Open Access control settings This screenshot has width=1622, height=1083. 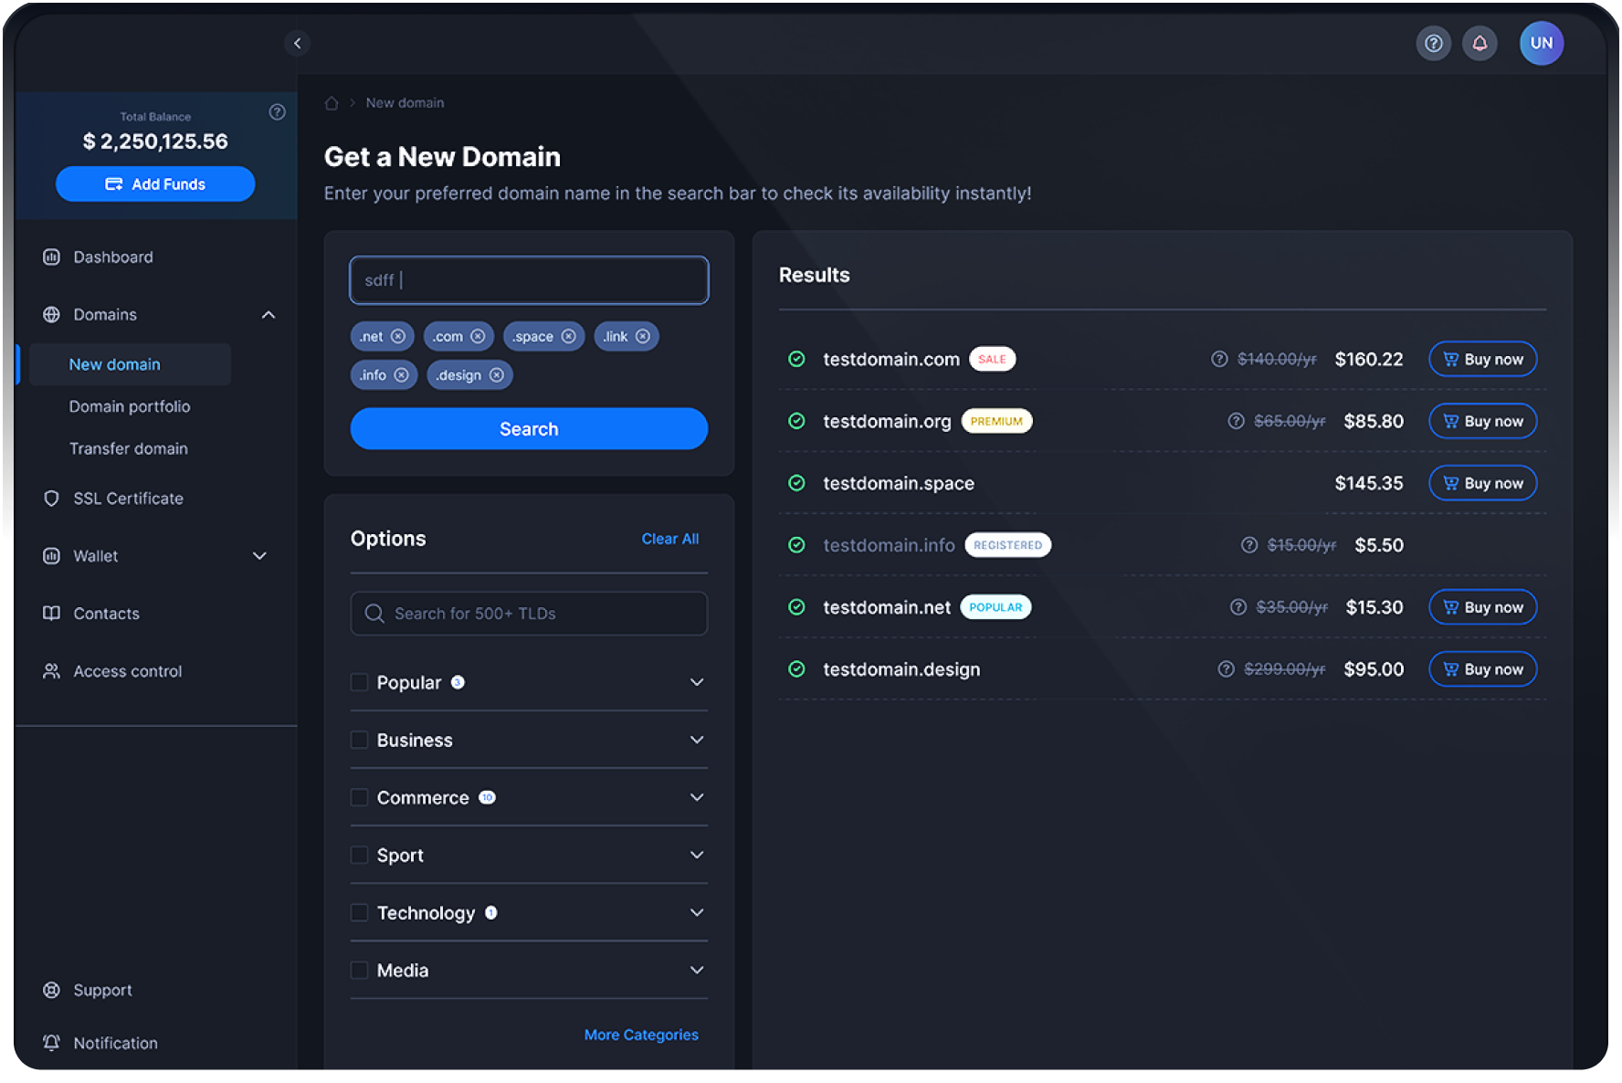(x=127, y=671)
